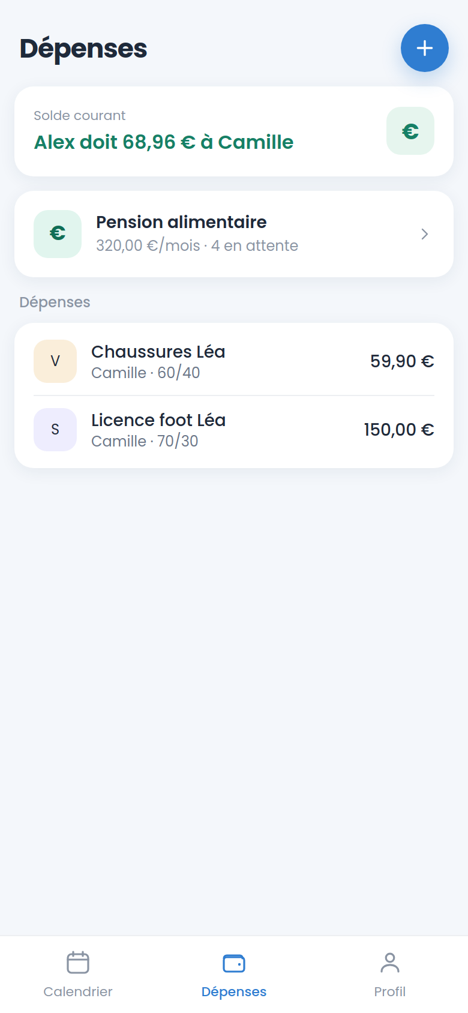Open the Licence foot Léa expense
The height and width of the screenshot is (1013, 468).
pos(234,430)
